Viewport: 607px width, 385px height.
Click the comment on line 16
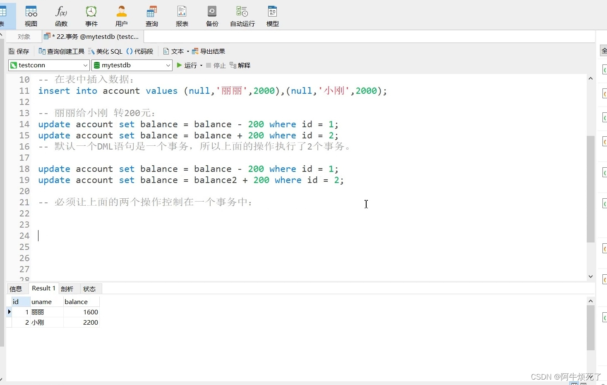[x=194, y=147]
